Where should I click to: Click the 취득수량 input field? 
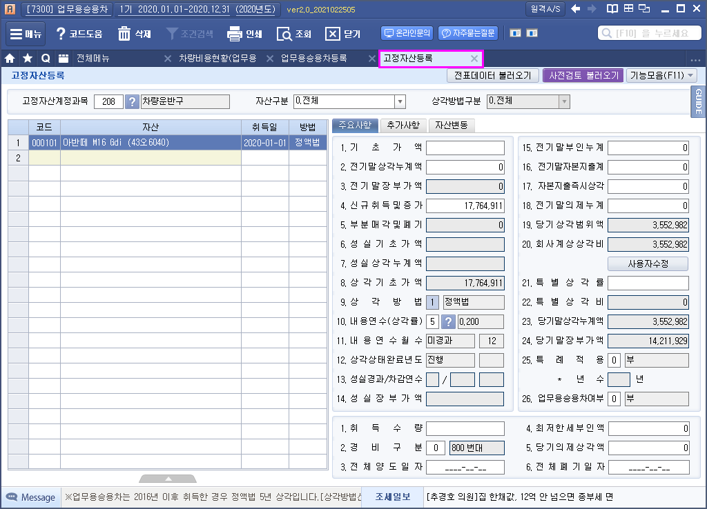465,429
